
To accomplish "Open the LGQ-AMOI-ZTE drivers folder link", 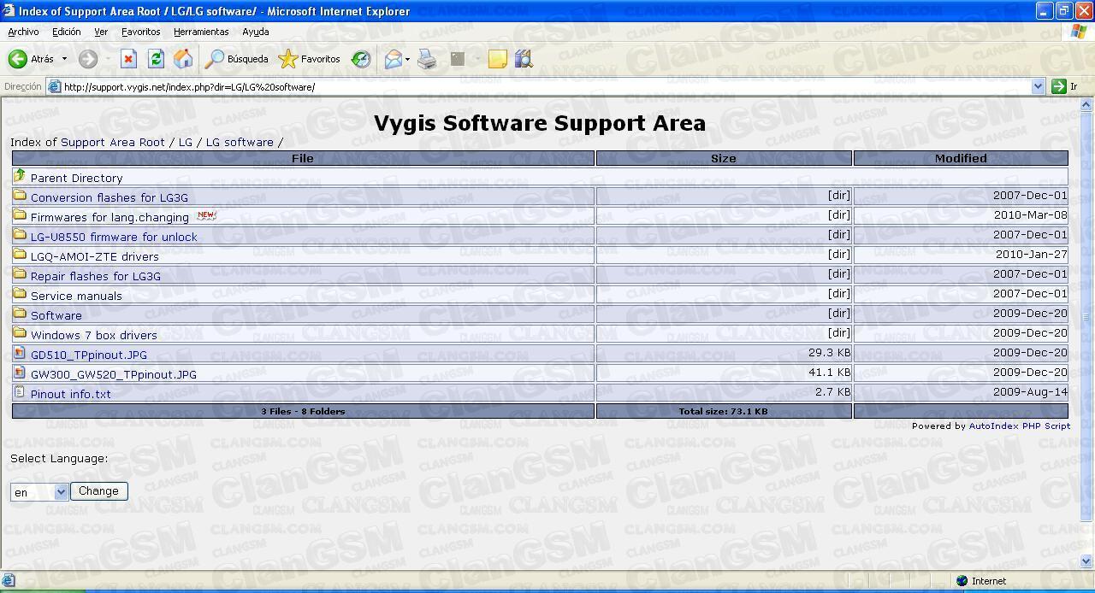I will [x=95, y=256].
